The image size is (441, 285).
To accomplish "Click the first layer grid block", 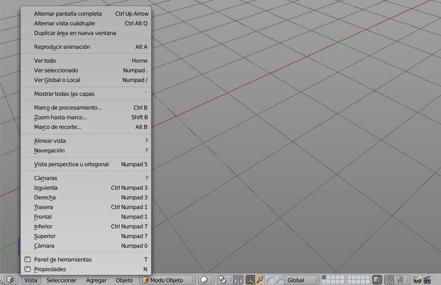I will 333,280.
